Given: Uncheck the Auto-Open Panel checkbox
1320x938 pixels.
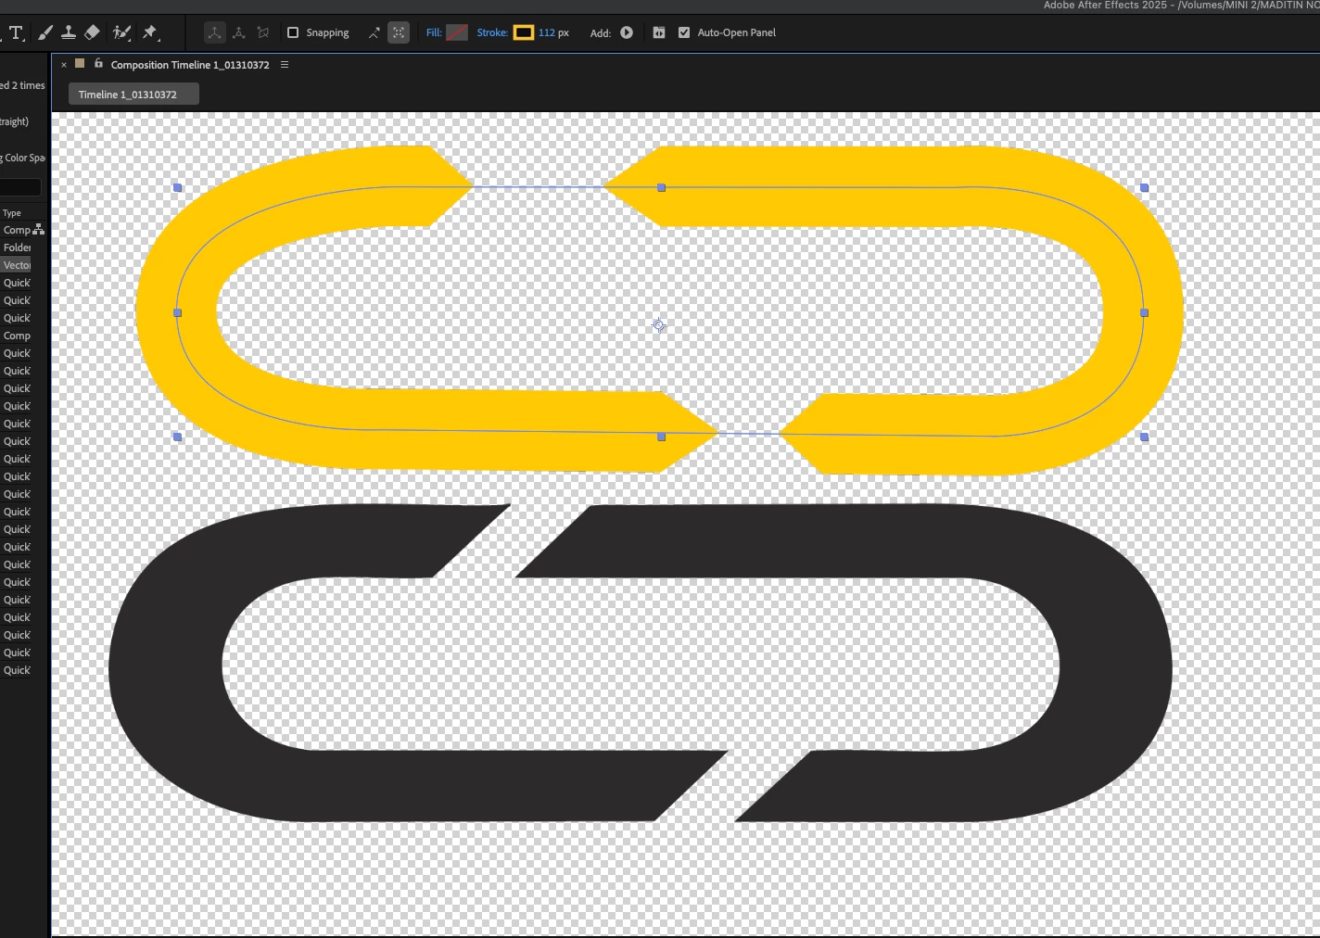Looking at the screenshot, I should 684,32.
